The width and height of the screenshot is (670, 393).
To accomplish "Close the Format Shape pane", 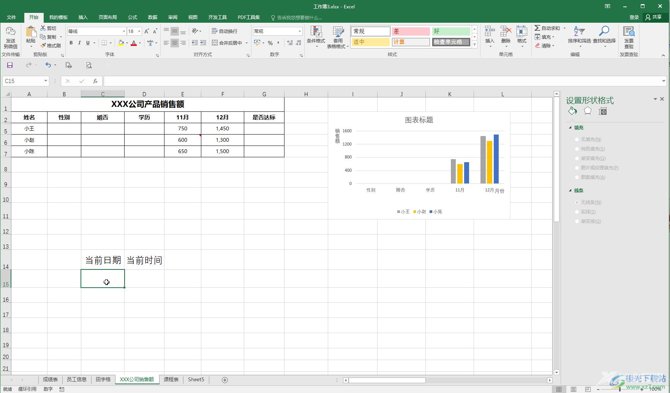I will point(662,99).
